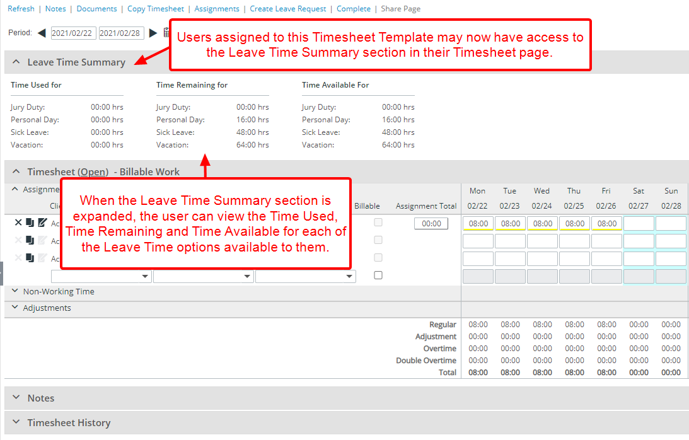Click the Create Leave Request link
Viewport: 689px width, 440px height.
pyautogui.click(x=288, y=9)
